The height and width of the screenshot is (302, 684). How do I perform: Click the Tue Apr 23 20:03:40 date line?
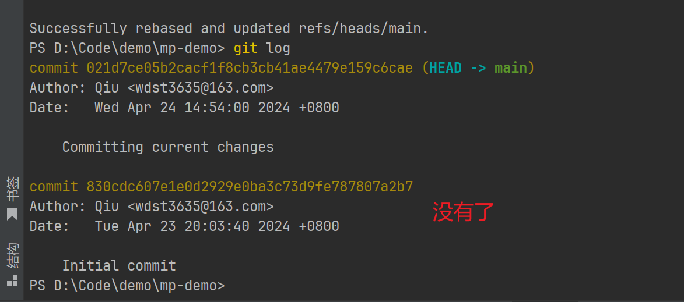click(x=184, y=226)
